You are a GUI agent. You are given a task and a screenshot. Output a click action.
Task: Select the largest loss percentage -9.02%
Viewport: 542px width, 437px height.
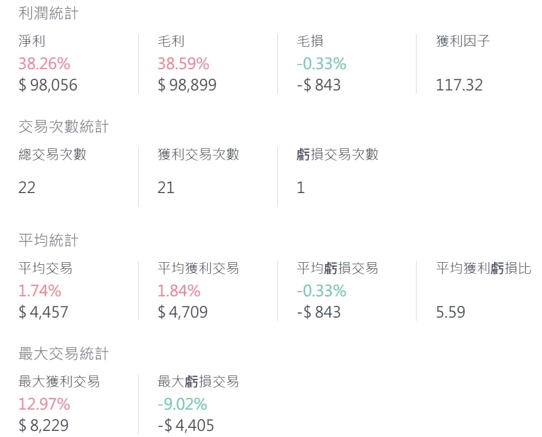tap(182, 404)
